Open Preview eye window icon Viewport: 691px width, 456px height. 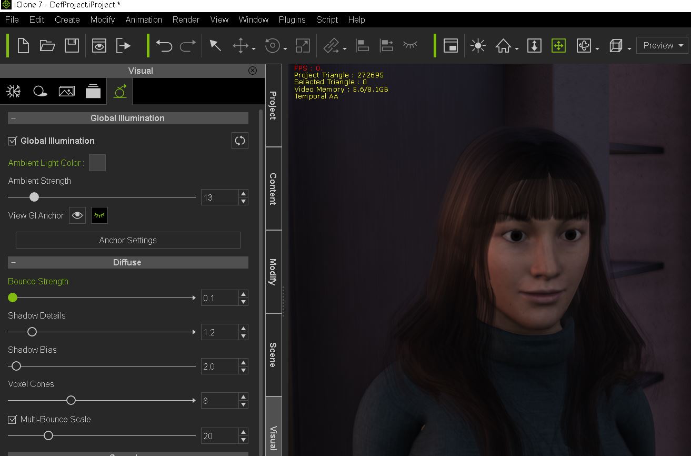click(x=99, y=45)
